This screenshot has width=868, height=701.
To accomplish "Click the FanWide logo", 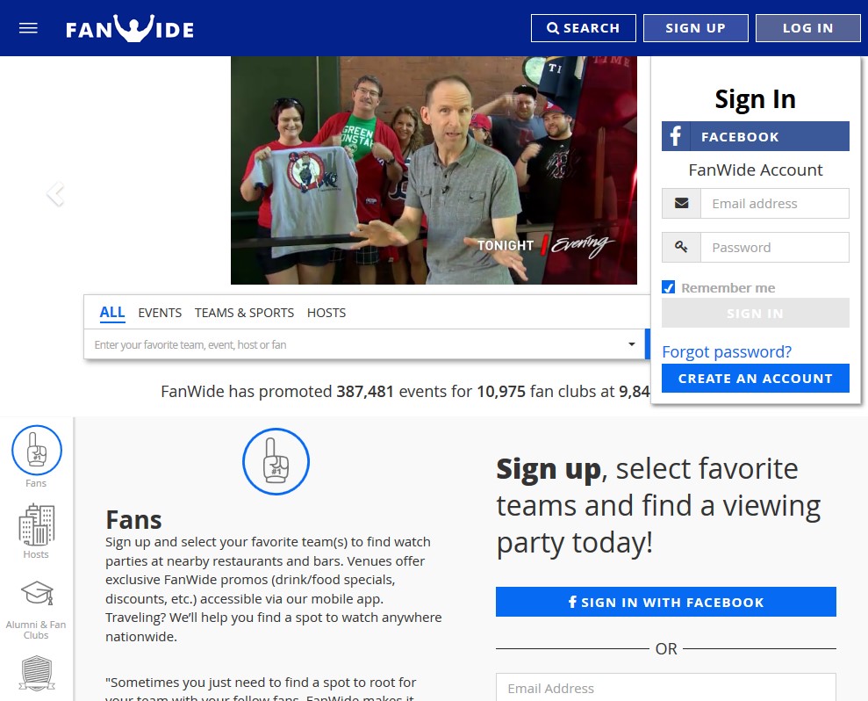I will pyautogui.click(x=130, y=28).
